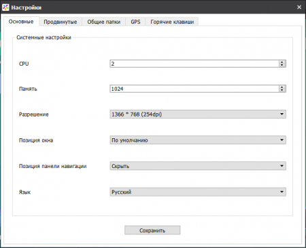This screenshot has height=248, width=306.
Task: Click the CPU label
Action: point(24,64)
